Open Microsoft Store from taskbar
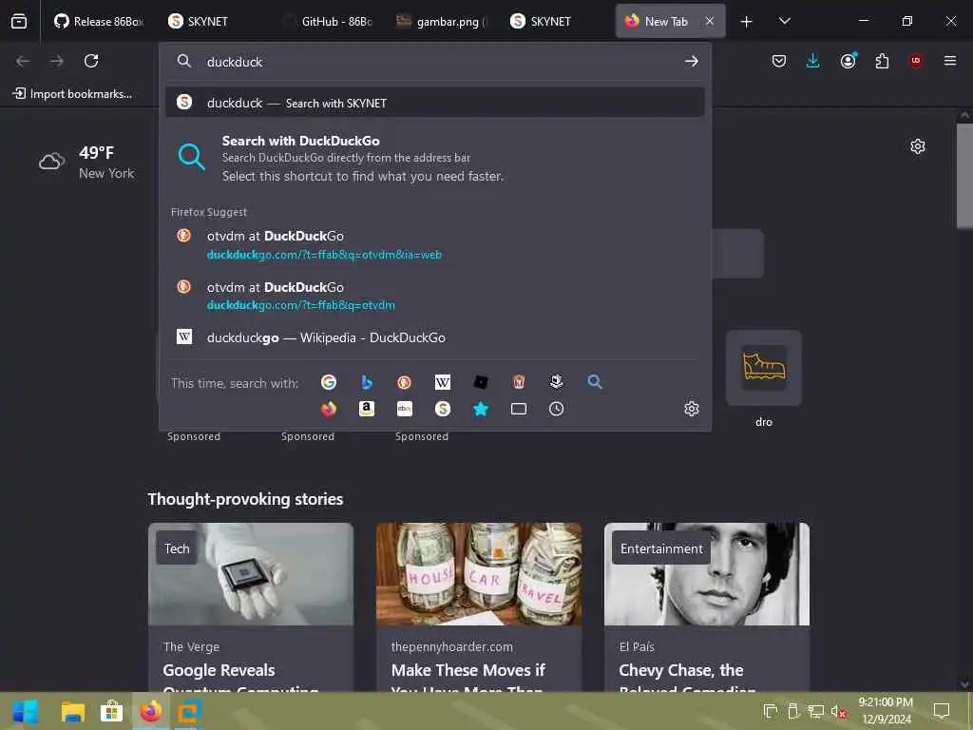 (112, 712)
